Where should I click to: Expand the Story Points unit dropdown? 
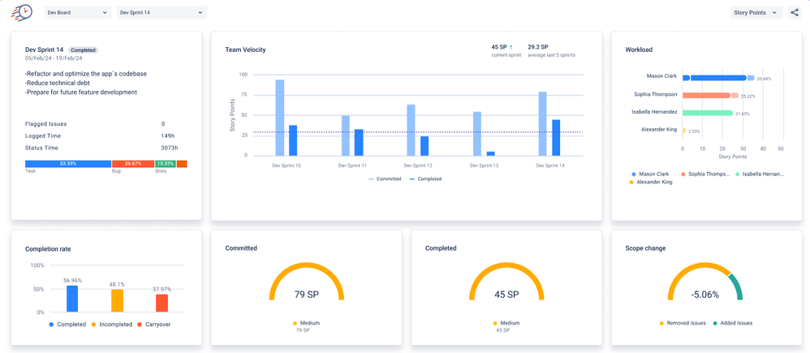point(756,13)
